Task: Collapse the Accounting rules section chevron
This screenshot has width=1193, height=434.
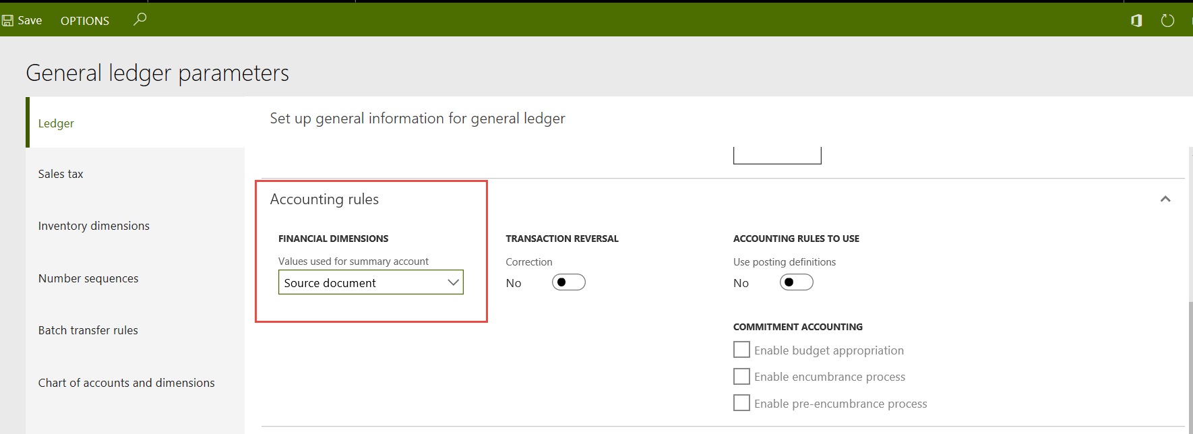Action: coord(1165,199)
